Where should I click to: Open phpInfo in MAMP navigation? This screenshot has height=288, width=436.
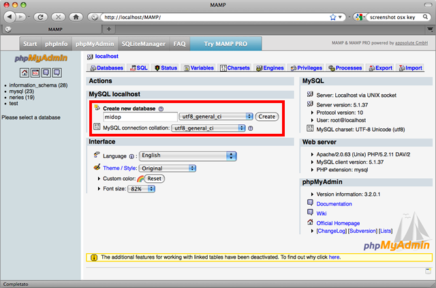coord(57,44)
